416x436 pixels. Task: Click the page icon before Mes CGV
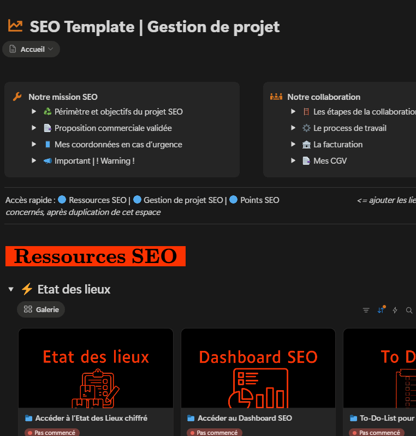click(x=306, y=161)
